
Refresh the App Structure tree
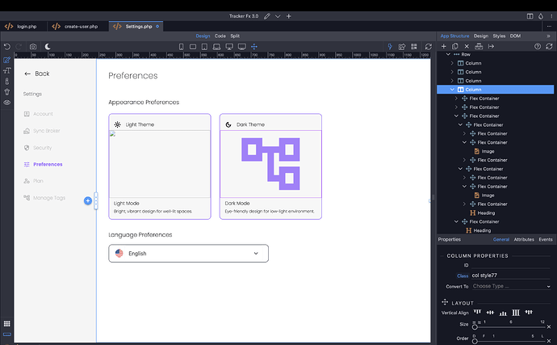tap(549, 46)
